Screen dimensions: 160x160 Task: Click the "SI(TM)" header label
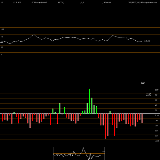[61, 3]
